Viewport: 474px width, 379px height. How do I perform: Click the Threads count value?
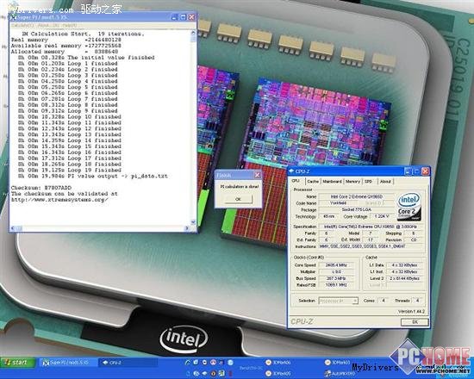coord(417,301)
